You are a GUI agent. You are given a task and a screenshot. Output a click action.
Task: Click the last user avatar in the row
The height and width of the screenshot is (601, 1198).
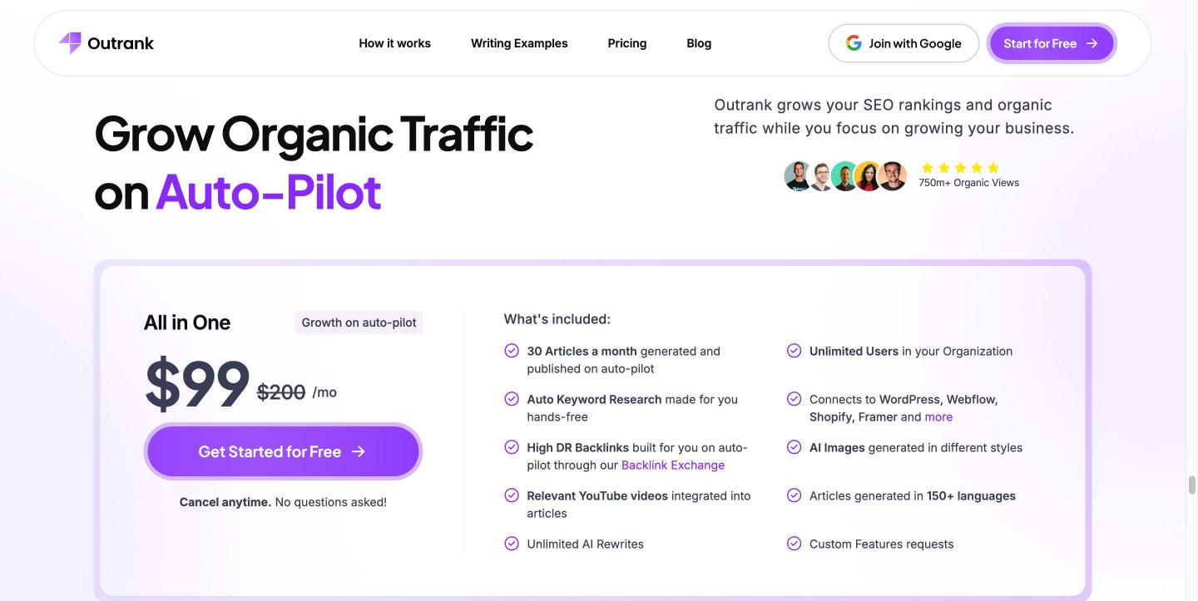tap(892, 176)
